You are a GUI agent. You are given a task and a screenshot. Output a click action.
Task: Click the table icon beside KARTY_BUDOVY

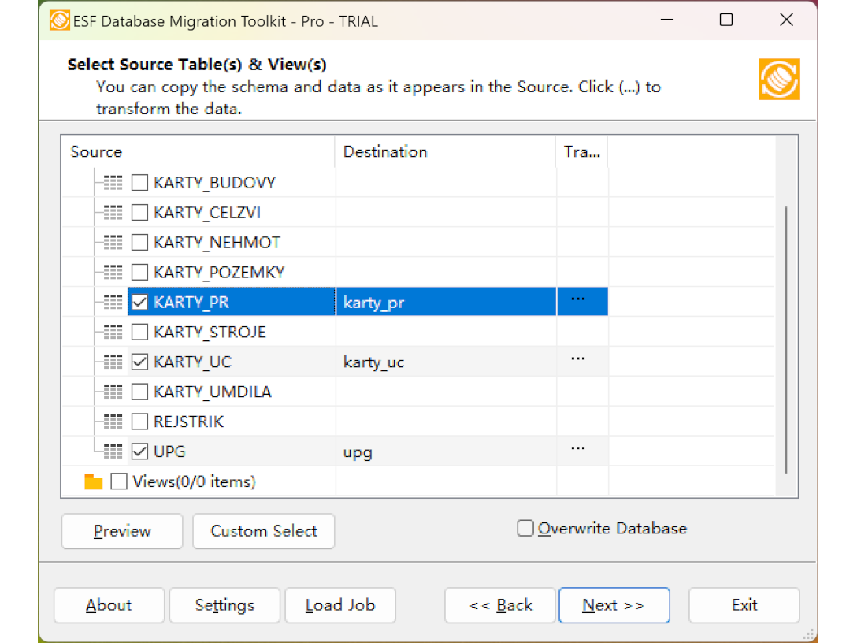pos(111,182)
